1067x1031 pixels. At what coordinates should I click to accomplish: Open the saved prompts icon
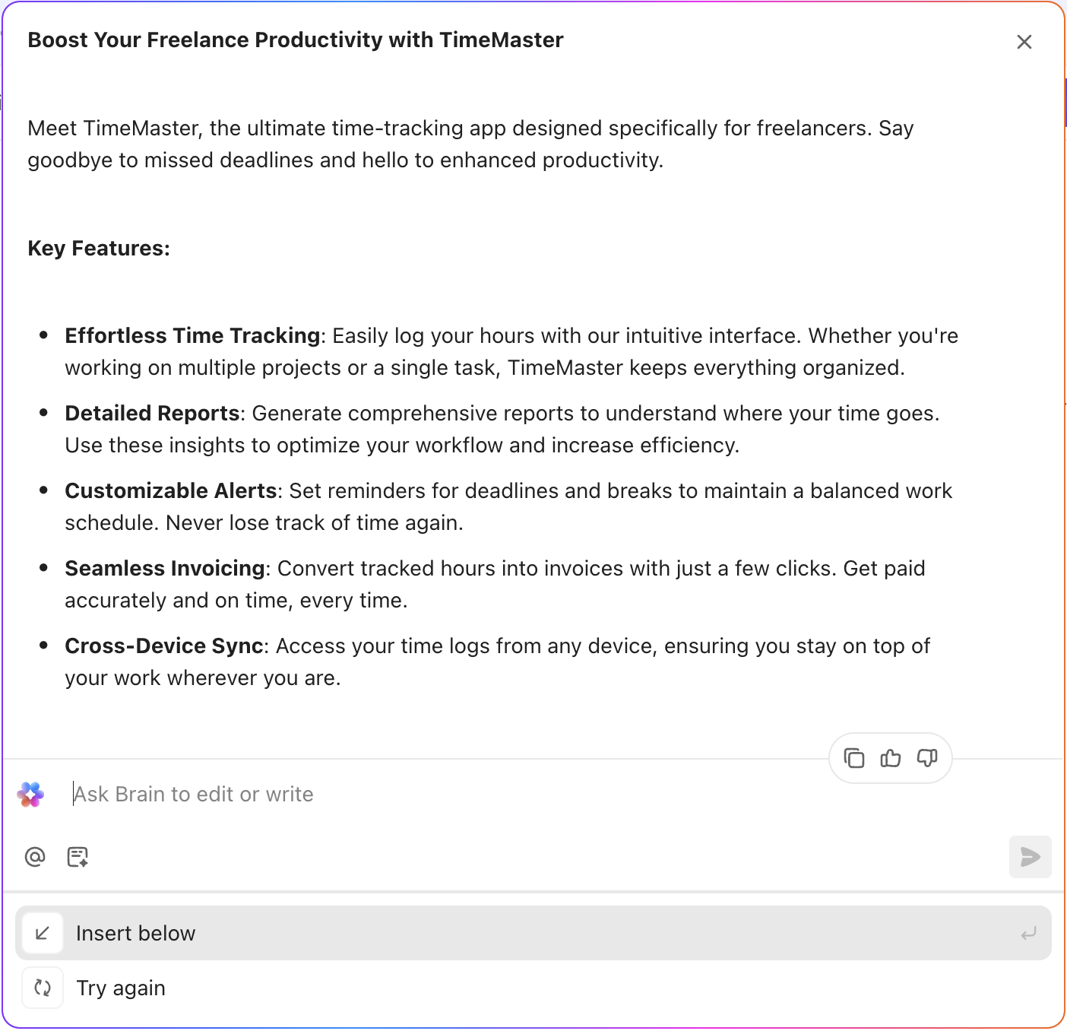pyautogui.click(x=77, y=857)
